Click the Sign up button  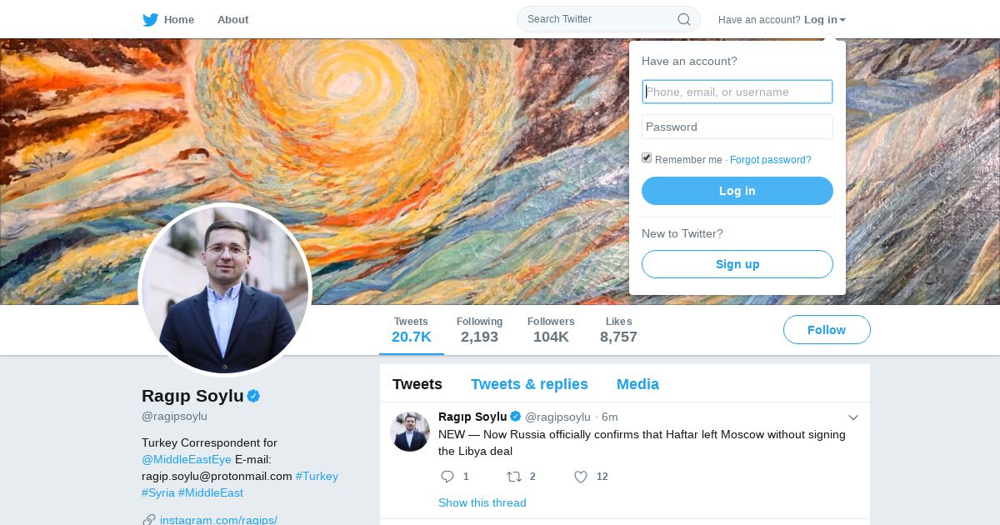pos(737,264)
